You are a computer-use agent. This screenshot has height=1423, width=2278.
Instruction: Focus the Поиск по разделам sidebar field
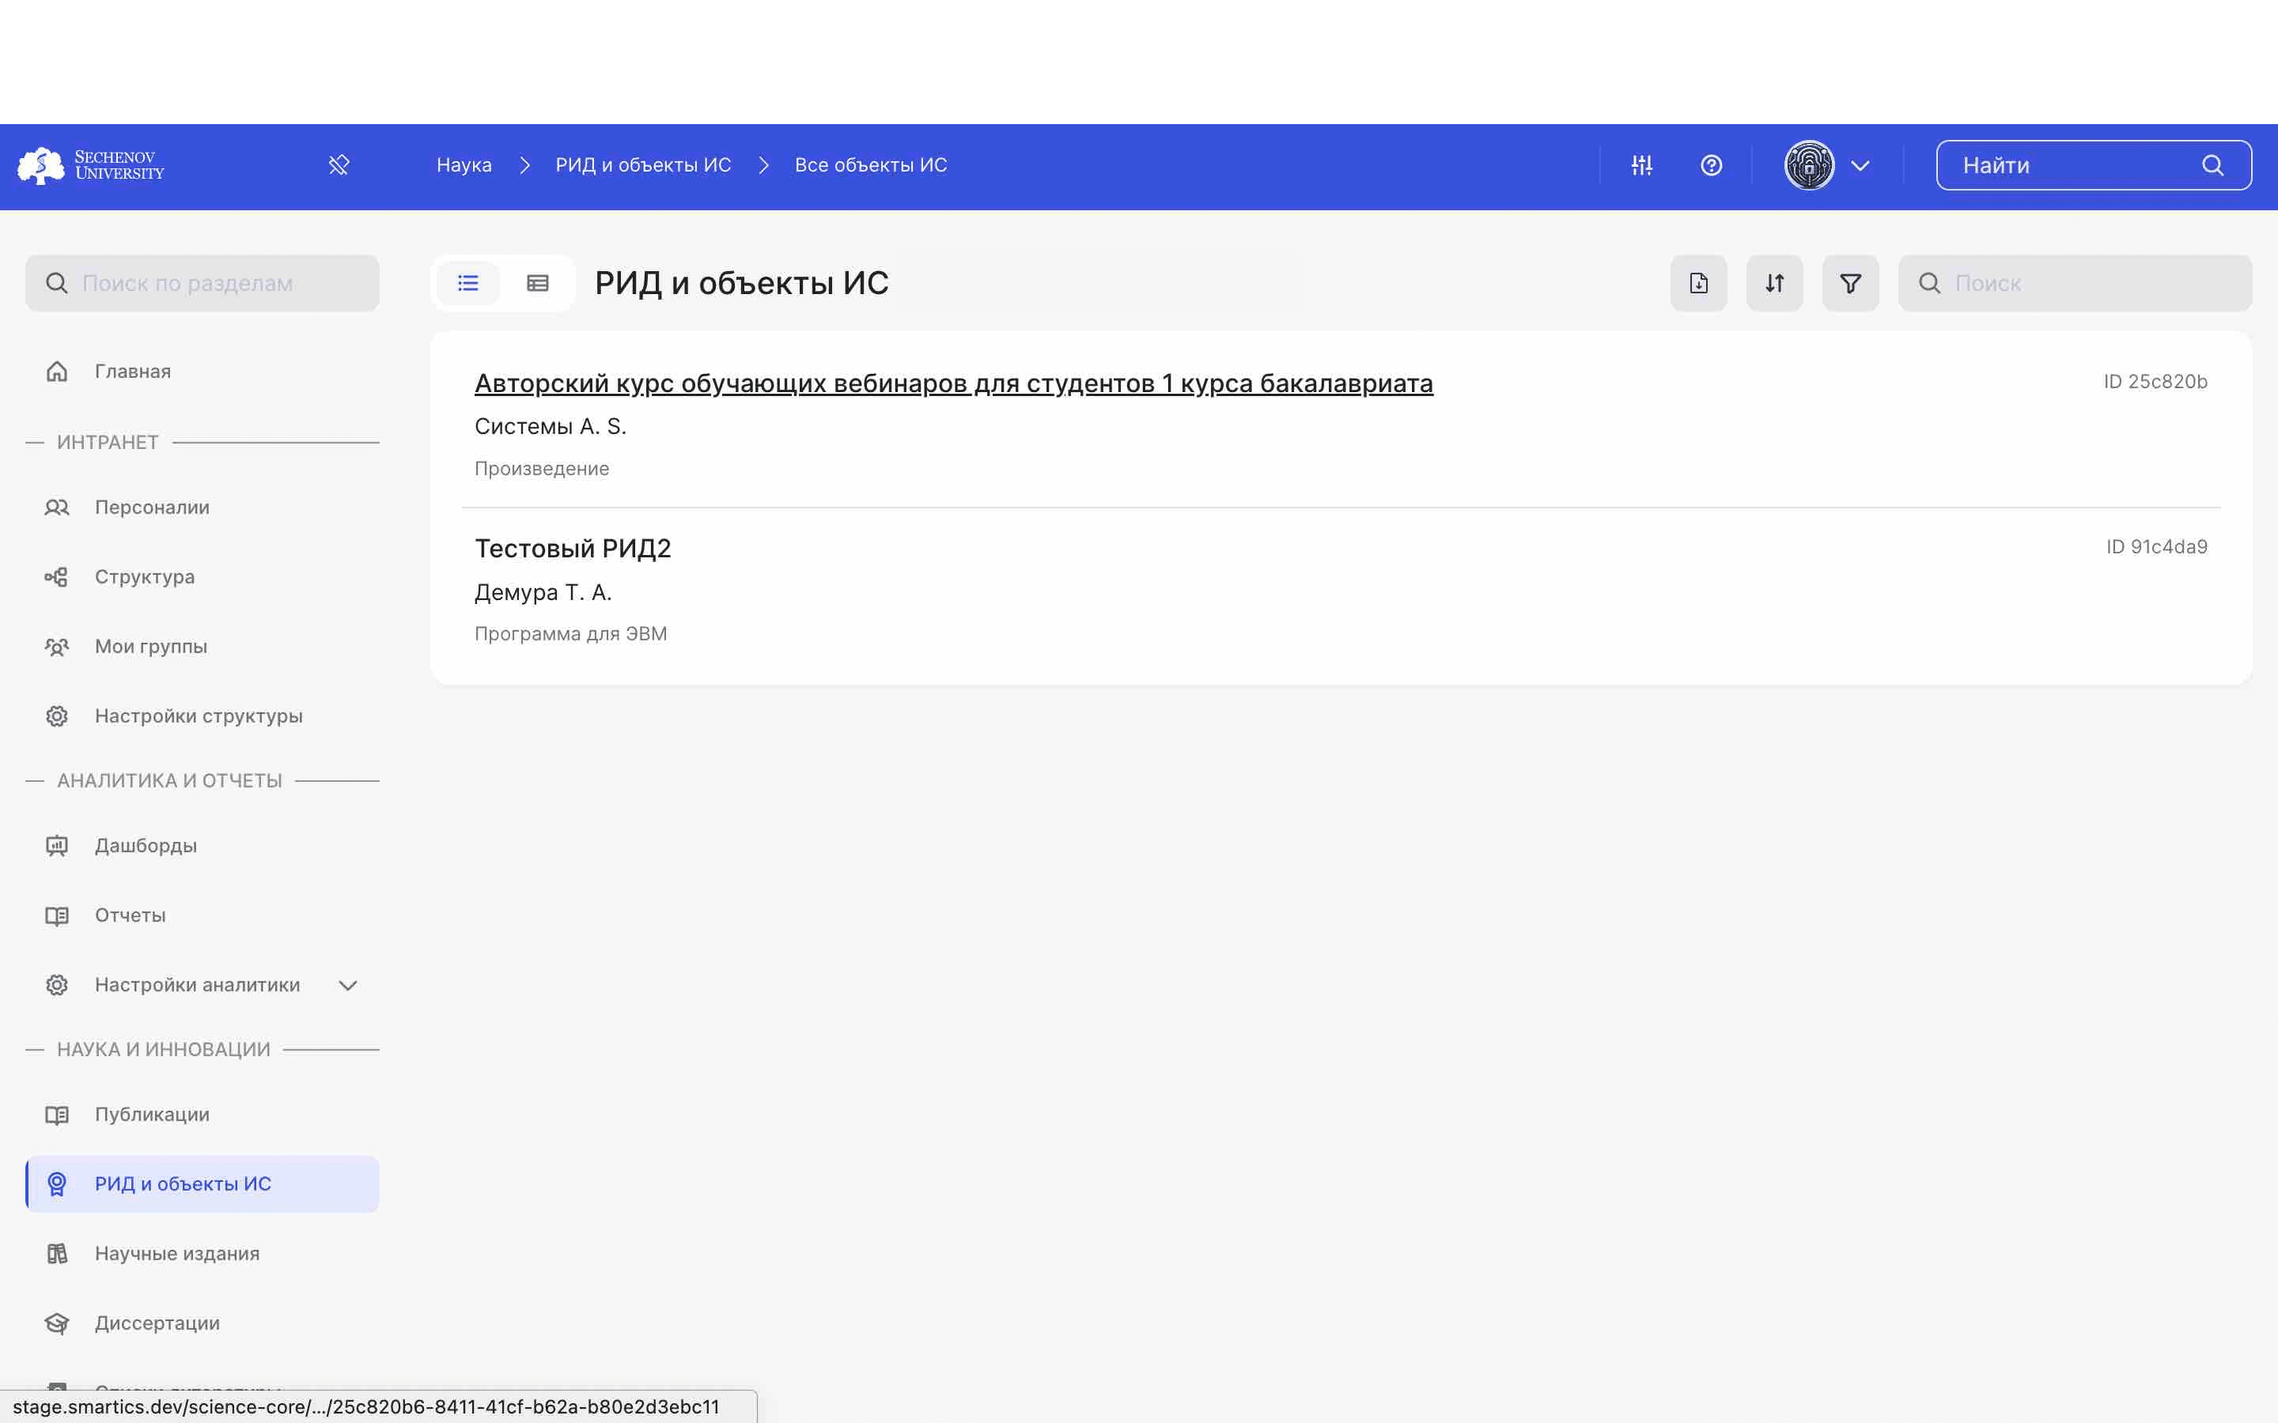pyautogui.click(x=202, y=283)
